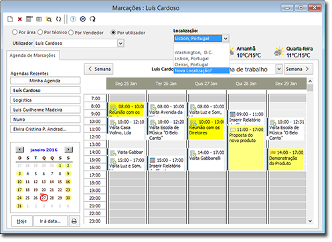
Task: Click the columns layout toolbar icon
Action: [x=39, y=19]
